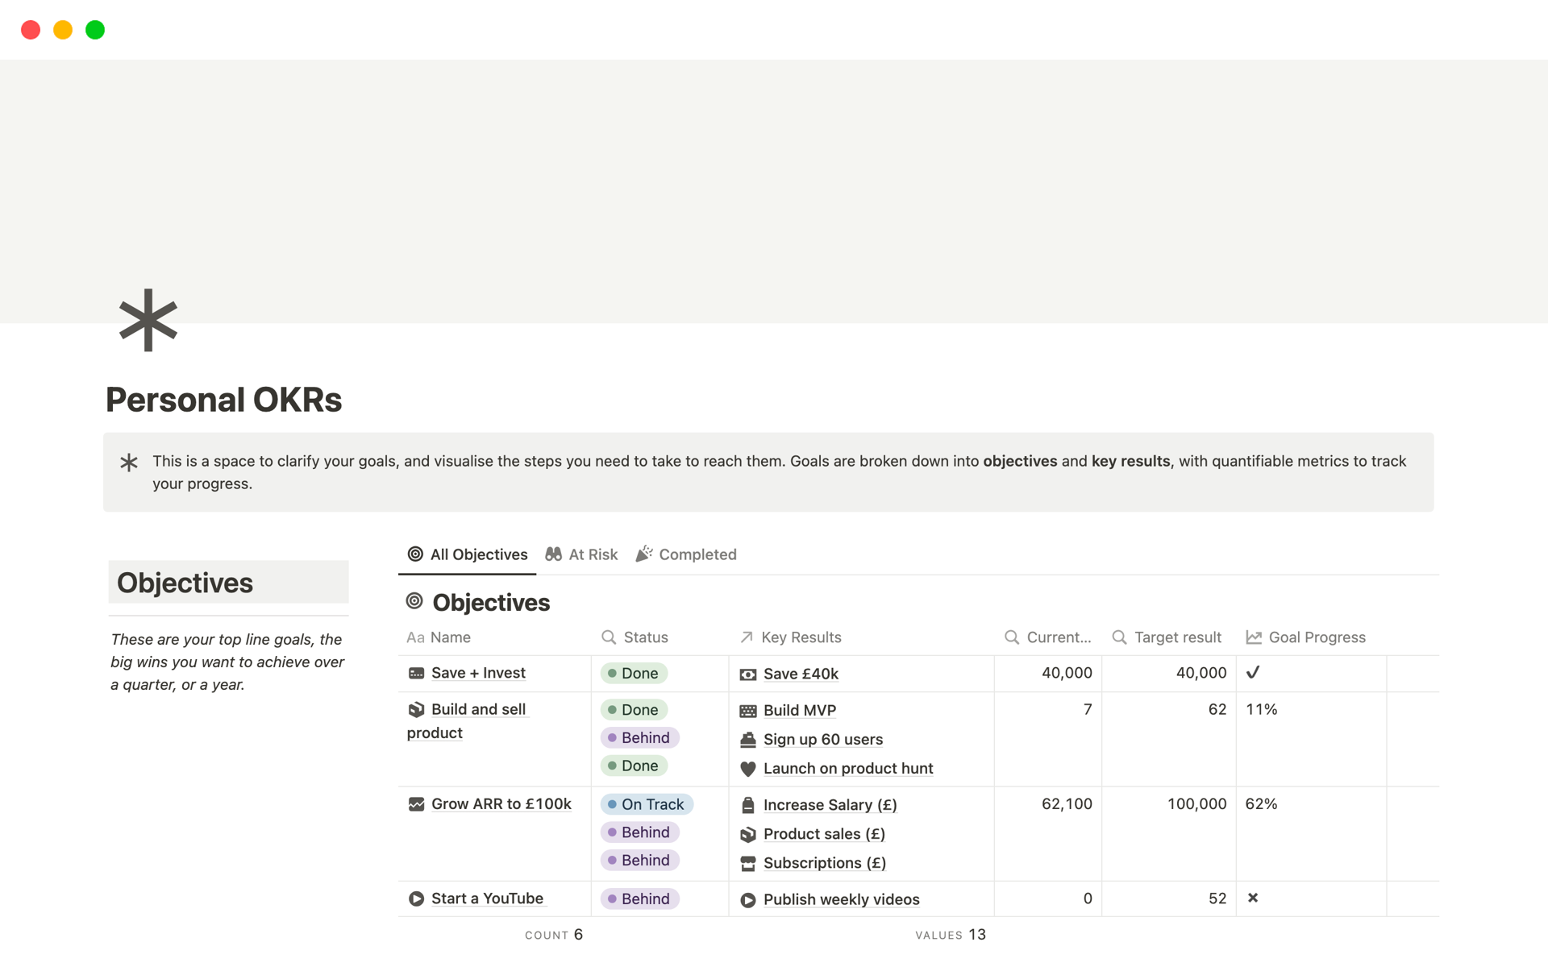Open the Completed view tab
Image resolution: width=1548 pixels, height=967 pixels.
pos(686,554)
